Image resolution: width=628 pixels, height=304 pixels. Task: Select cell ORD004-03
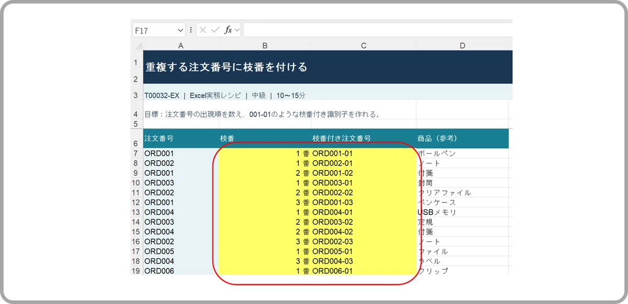pyautogui.click(x=364, y=261)
